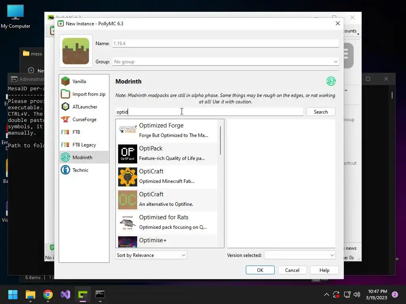Close the PollyMC main window
Screen dimensions: 406x304
tap(352, 17)
